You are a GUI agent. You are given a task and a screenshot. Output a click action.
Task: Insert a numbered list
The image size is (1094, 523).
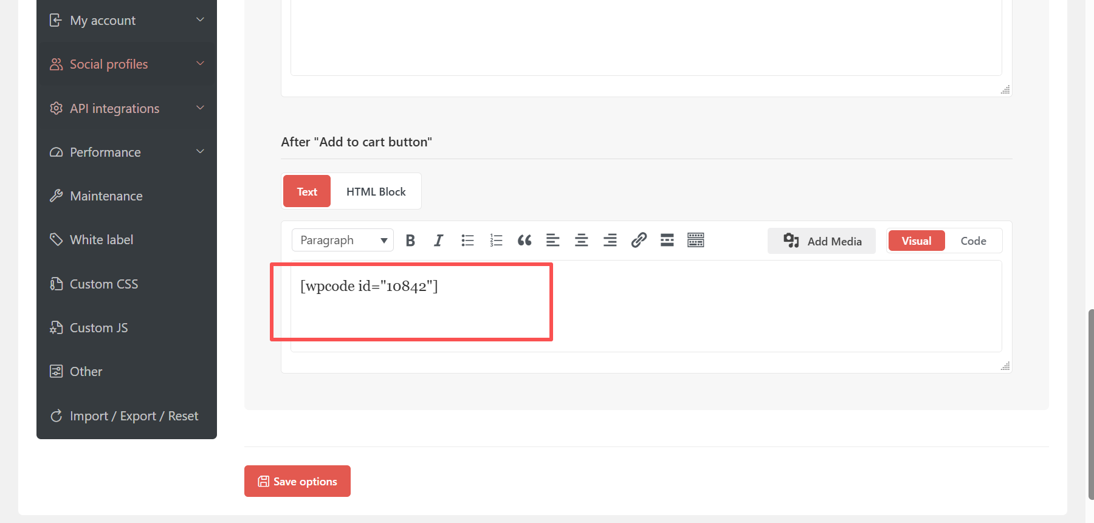click(x=496, y=241)
